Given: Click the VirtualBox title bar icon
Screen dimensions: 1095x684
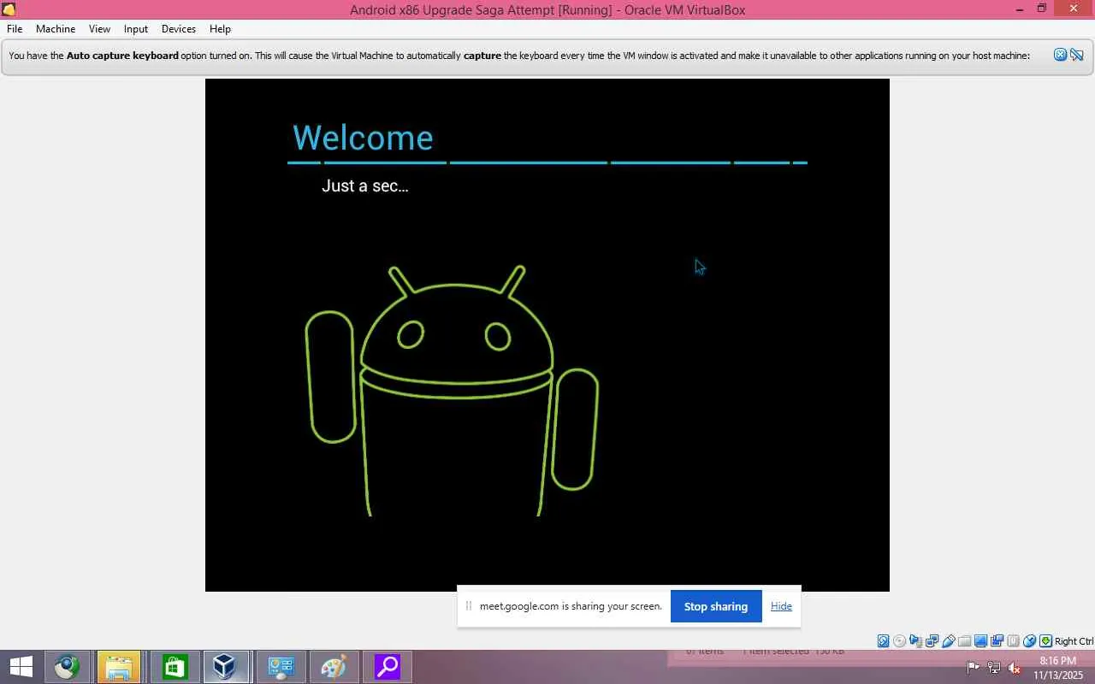Looking at the screenshot, I should coord(9,9).
